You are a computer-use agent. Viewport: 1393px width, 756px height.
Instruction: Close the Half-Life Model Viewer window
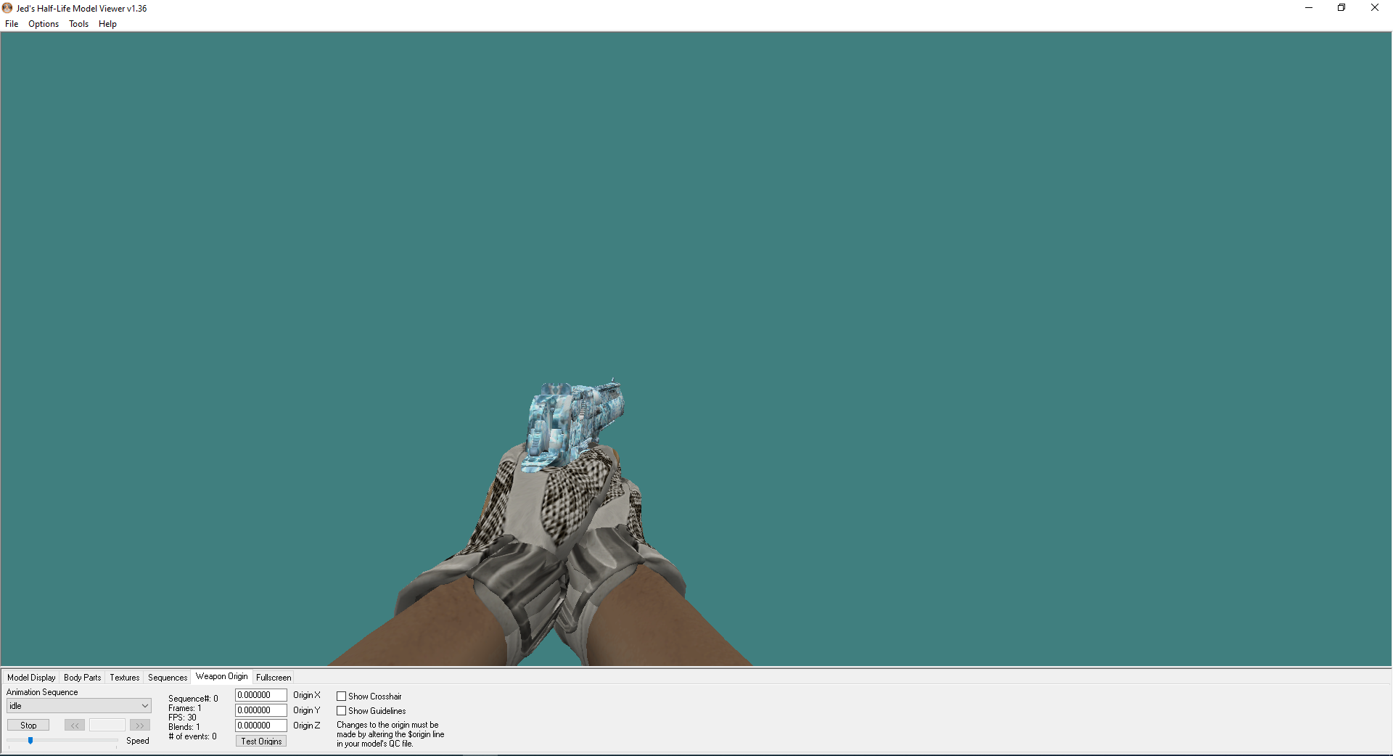(x=1375, y=8)
